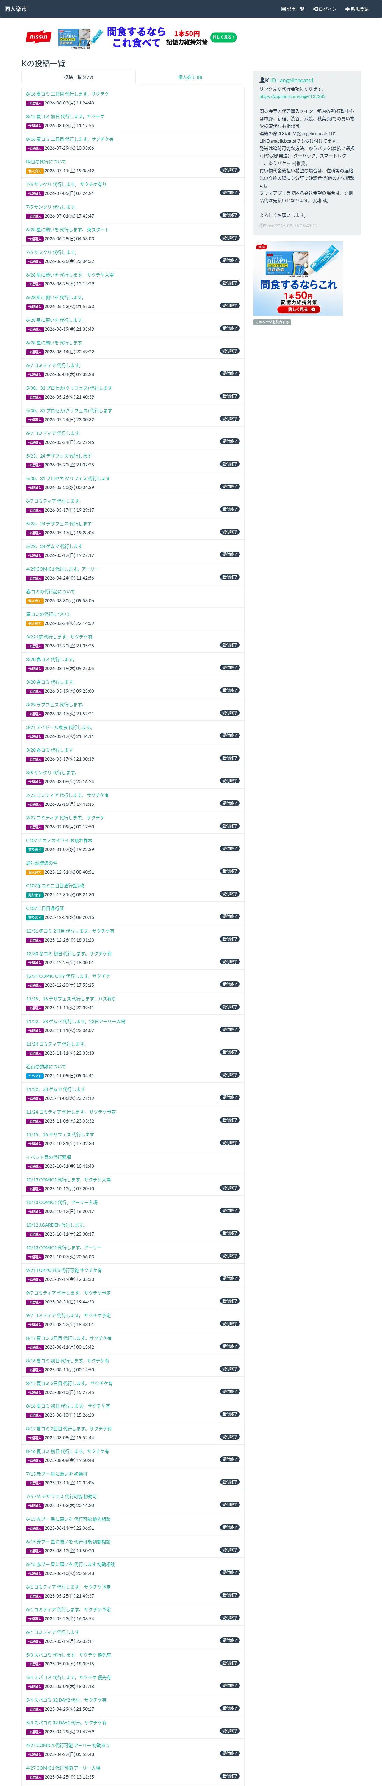Click the 新規登録 plus icon
Image resolution: width=382 pixels, height=1786 pixels.
coord(347,9)
